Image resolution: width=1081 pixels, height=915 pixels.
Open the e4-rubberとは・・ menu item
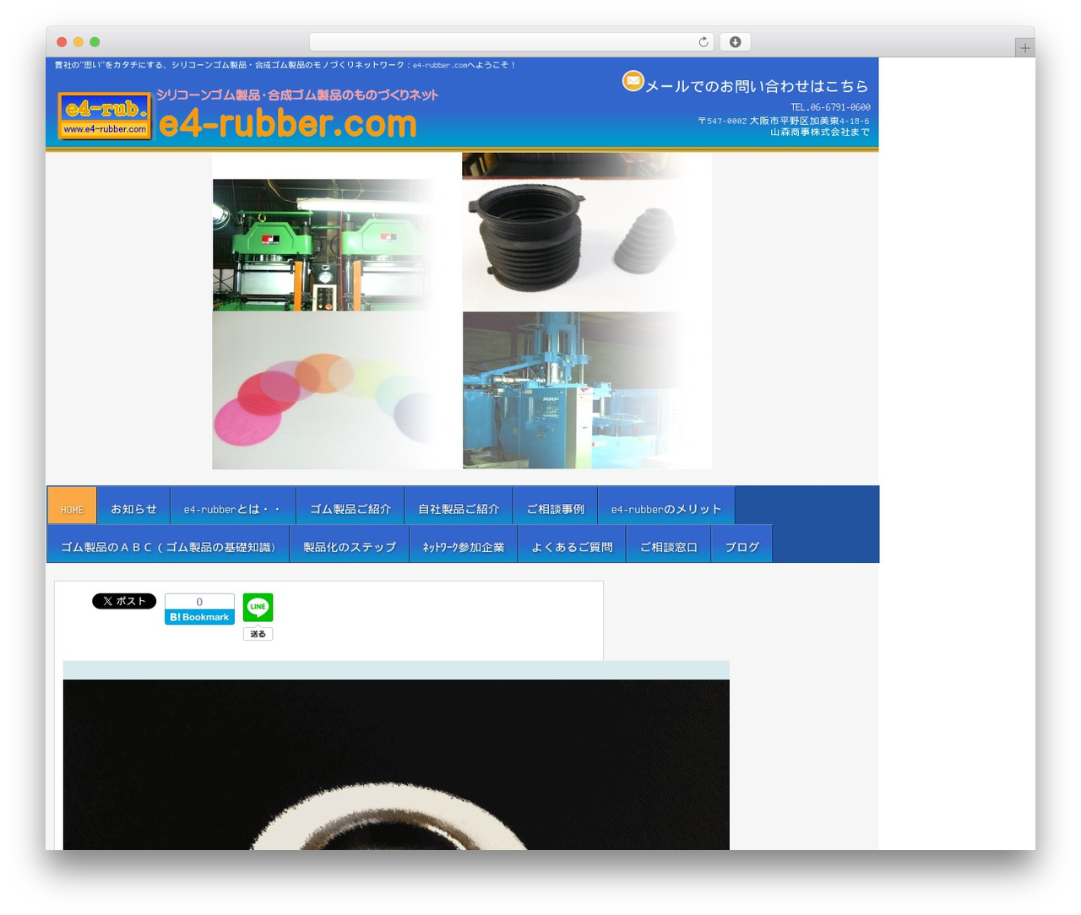(233, 506)
